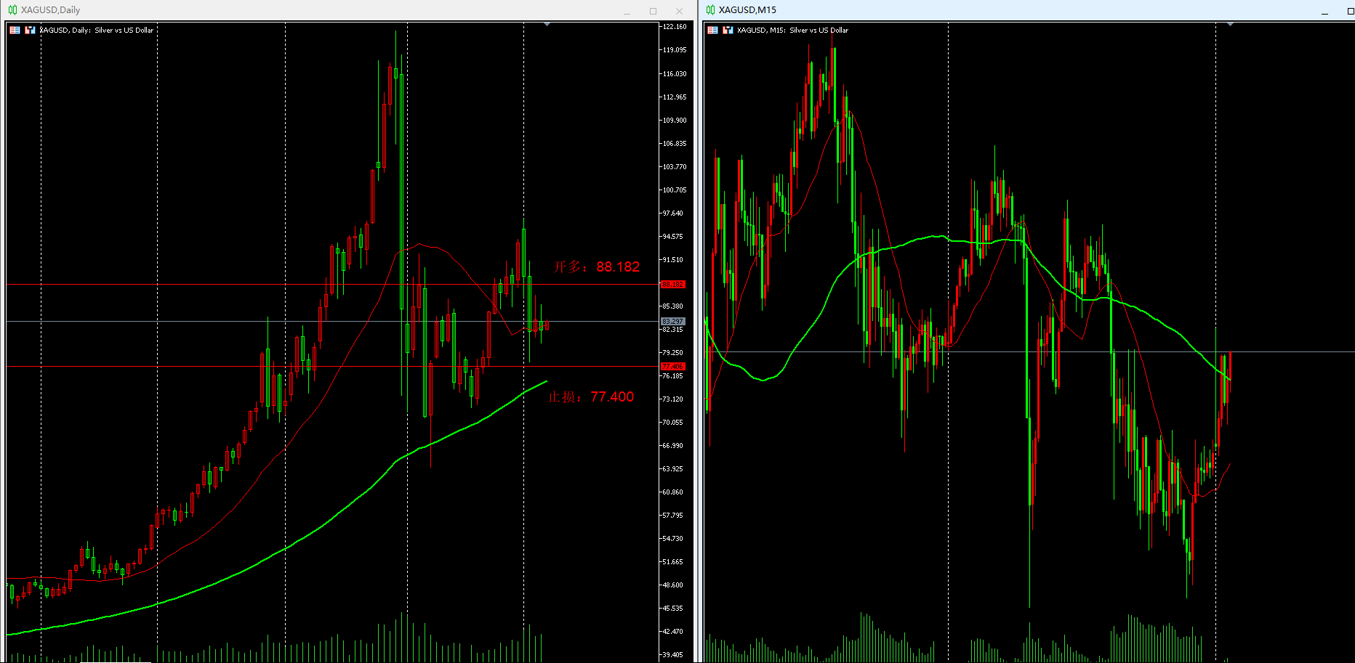The width and height of the screenshot is (1355, 663).
Task: Minimize the XAGUSD,Daily chart window
Action: pyautogui.click(x=627, y=12)
